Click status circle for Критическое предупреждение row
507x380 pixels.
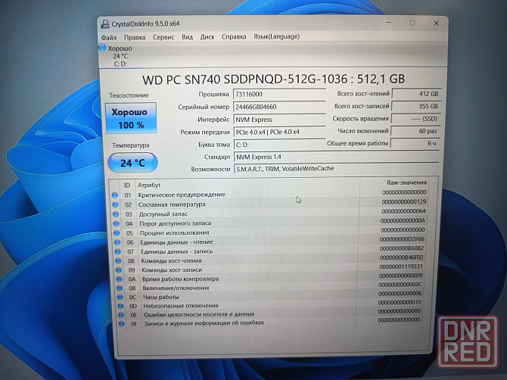coord(115,195)
